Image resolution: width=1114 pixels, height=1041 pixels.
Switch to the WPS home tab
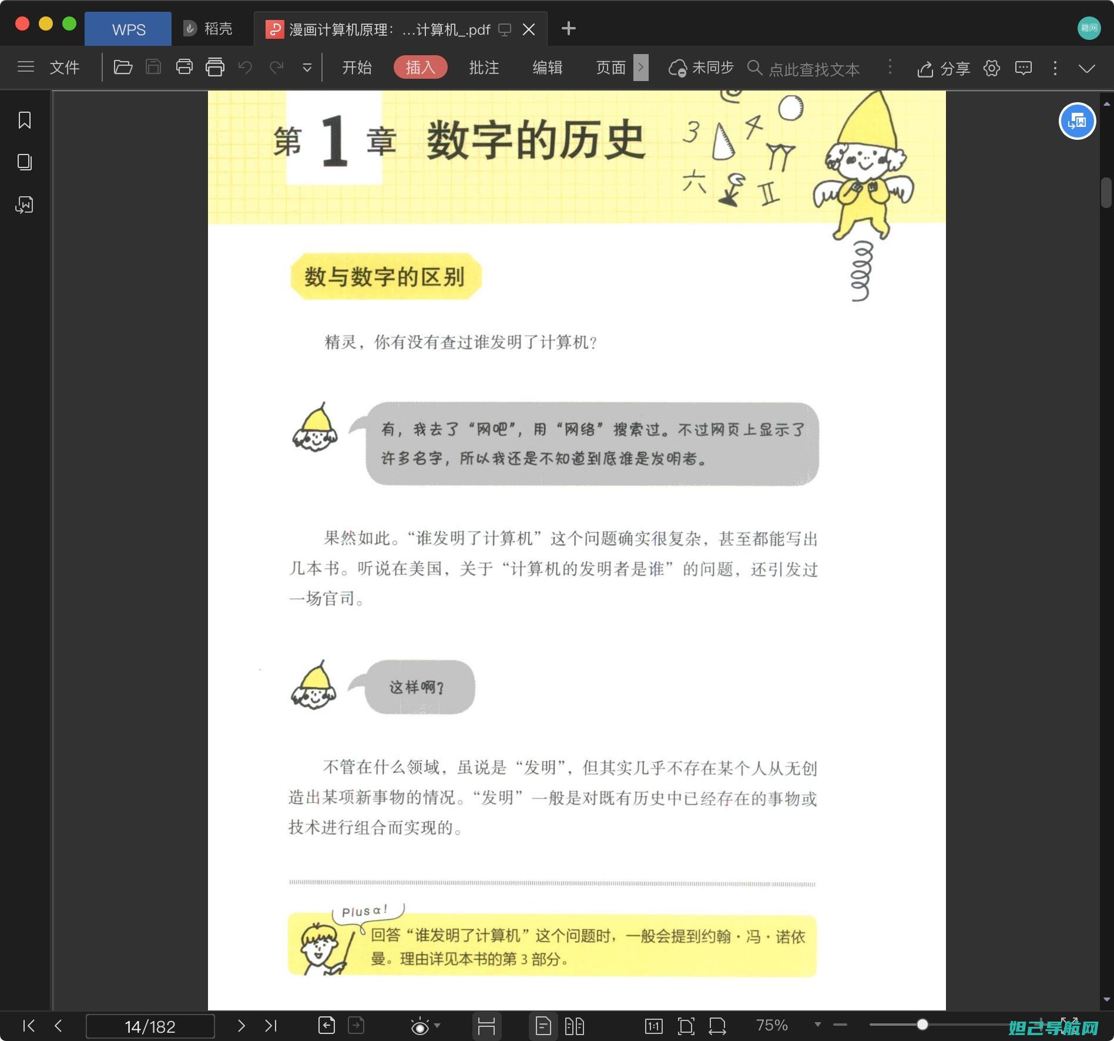(128, 29)
